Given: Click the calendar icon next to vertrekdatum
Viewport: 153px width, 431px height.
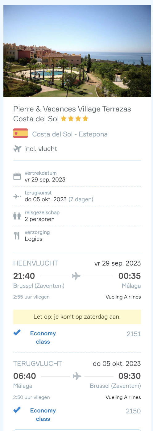Looking at the screenshot, I should (x=17, y=177).
